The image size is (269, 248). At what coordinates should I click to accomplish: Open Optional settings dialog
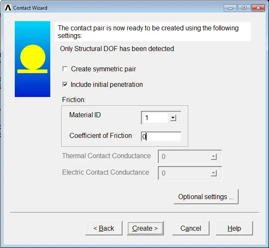[x=206, y=197]
